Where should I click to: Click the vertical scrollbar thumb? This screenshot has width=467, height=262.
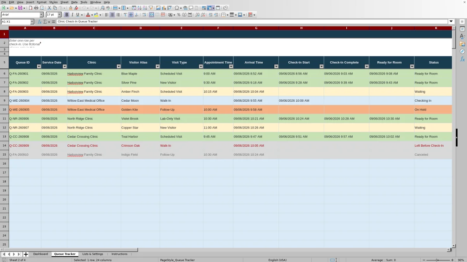click(x=454, y=39)
